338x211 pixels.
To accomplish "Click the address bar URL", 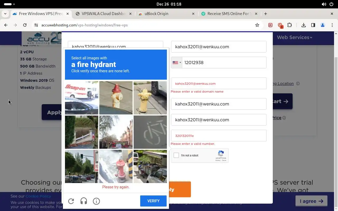I will [x=84, y=25].
